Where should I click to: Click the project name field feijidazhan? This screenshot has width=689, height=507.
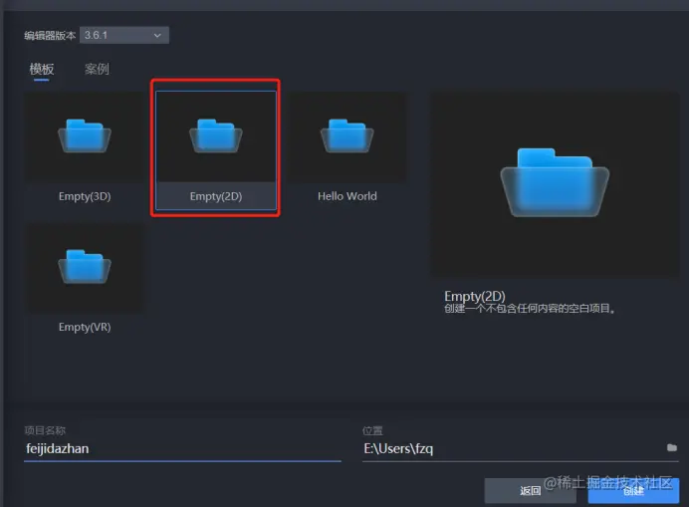(182, 449)
